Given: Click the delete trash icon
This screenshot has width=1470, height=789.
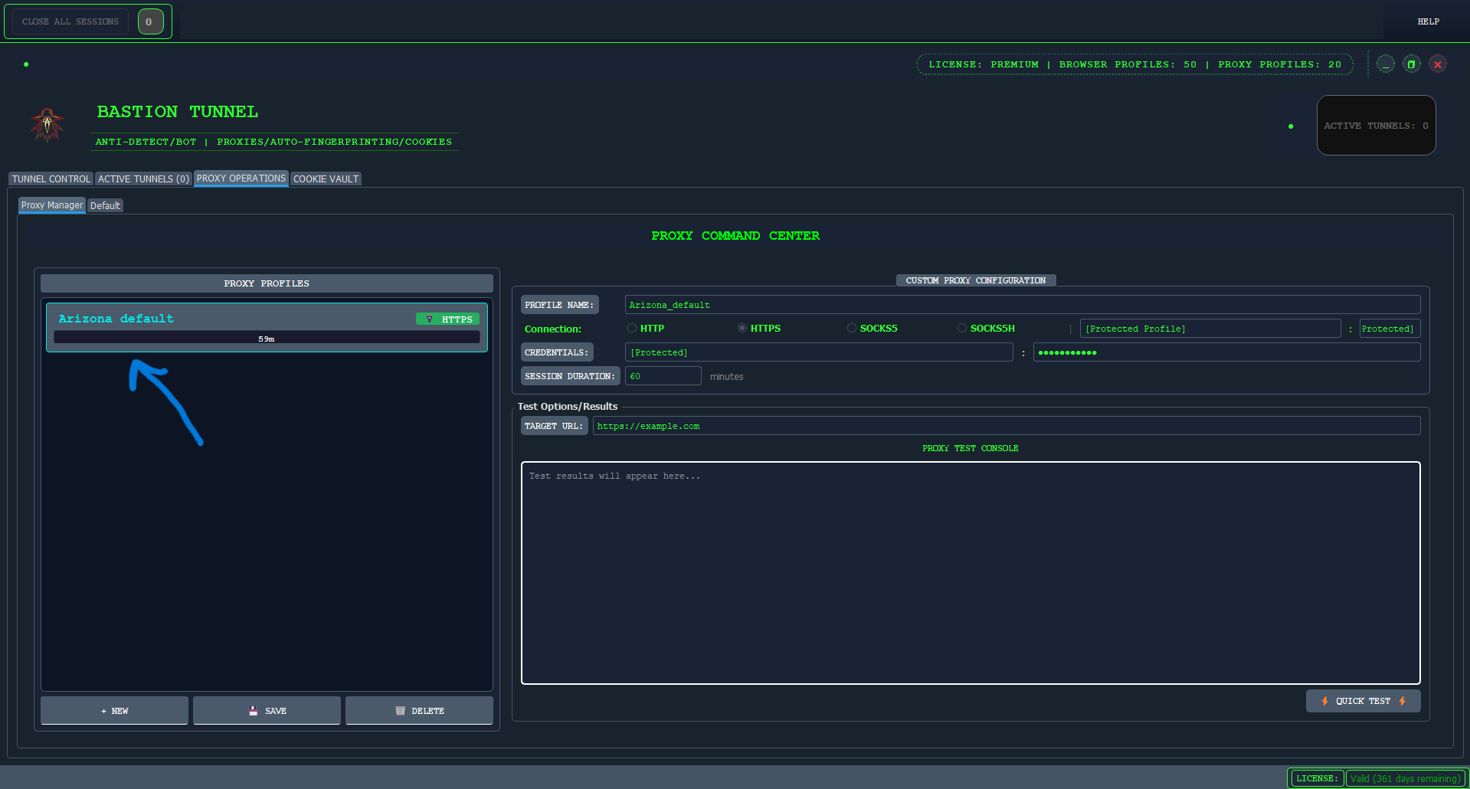Looking at the screenshot, I should 400,711.
